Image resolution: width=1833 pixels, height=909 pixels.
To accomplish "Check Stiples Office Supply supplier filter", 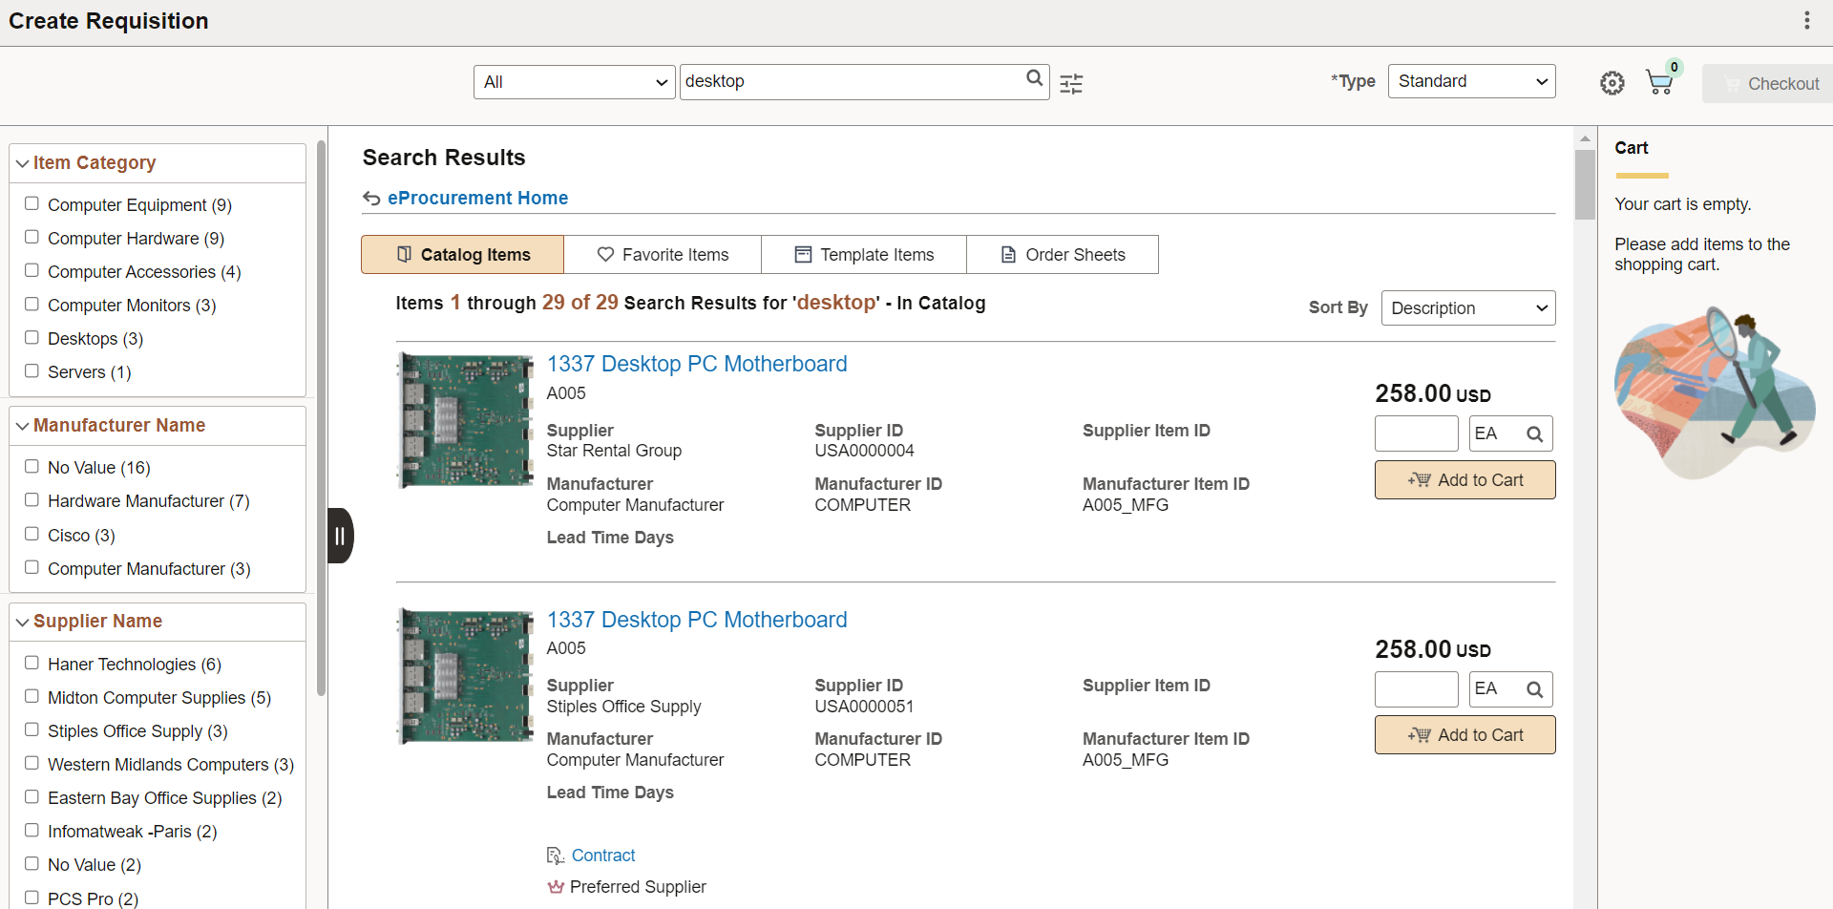I will coord(32,729).
